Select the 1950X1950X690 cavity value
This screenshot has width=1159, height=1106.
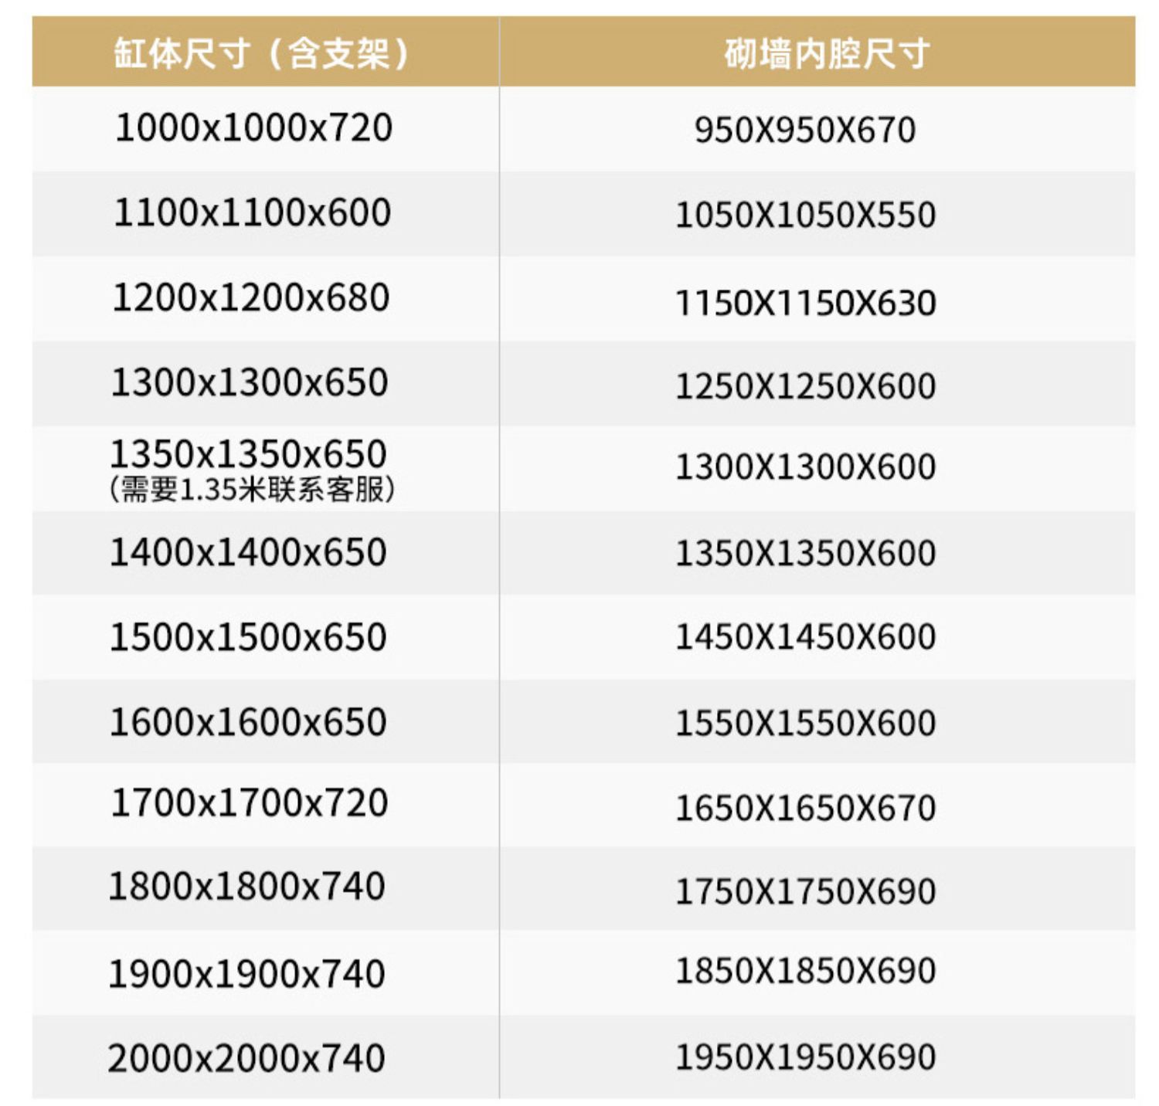[806, 1057]
